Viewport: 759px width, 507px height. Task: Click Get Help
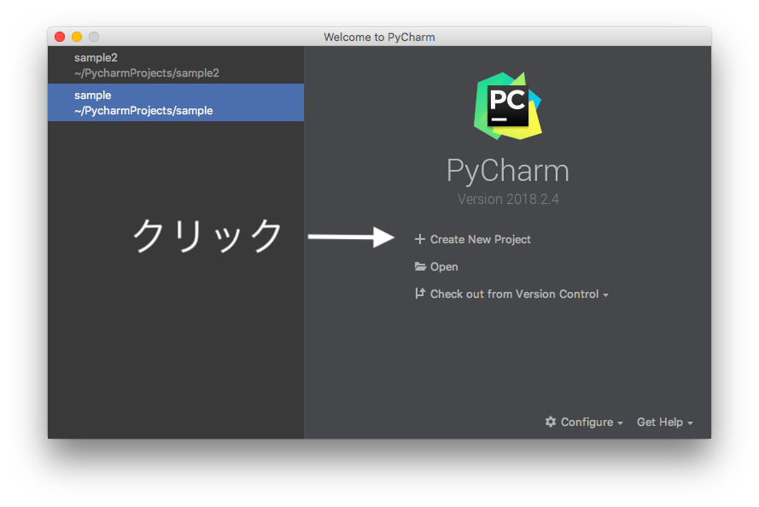point(659,422)
